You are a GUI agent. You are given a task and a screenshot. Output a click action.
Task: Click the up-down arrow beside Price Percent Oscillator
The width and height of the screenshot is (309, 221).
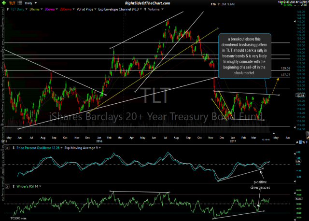[x=14, y=148]
